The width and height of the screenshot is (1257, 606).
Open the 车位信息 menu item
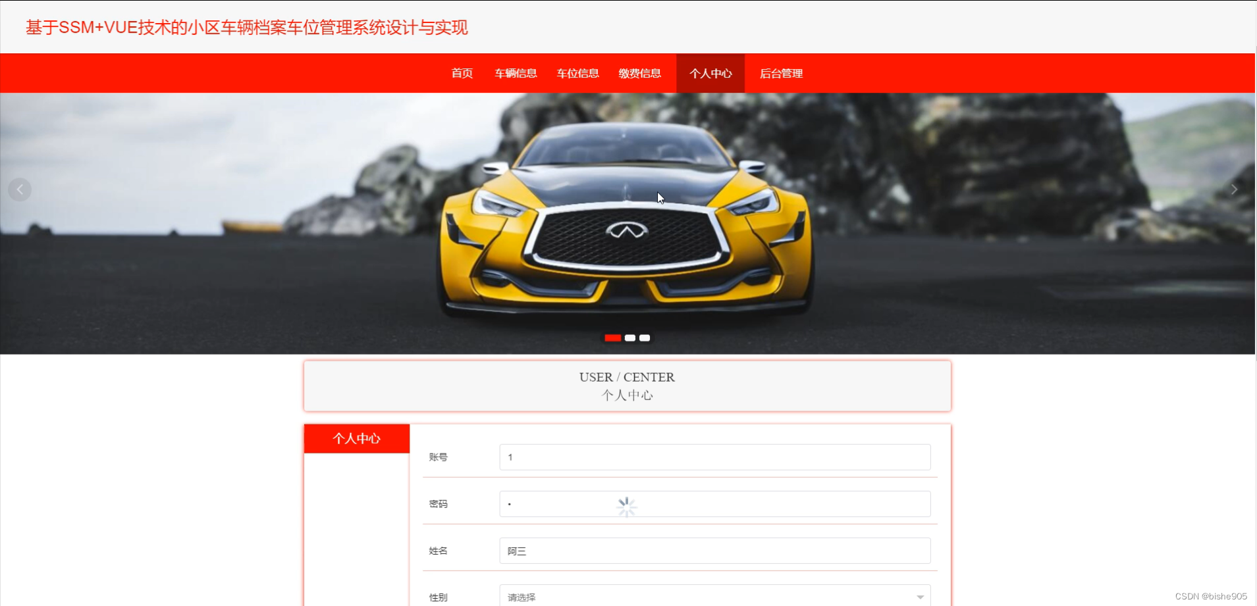coord(577,73)
